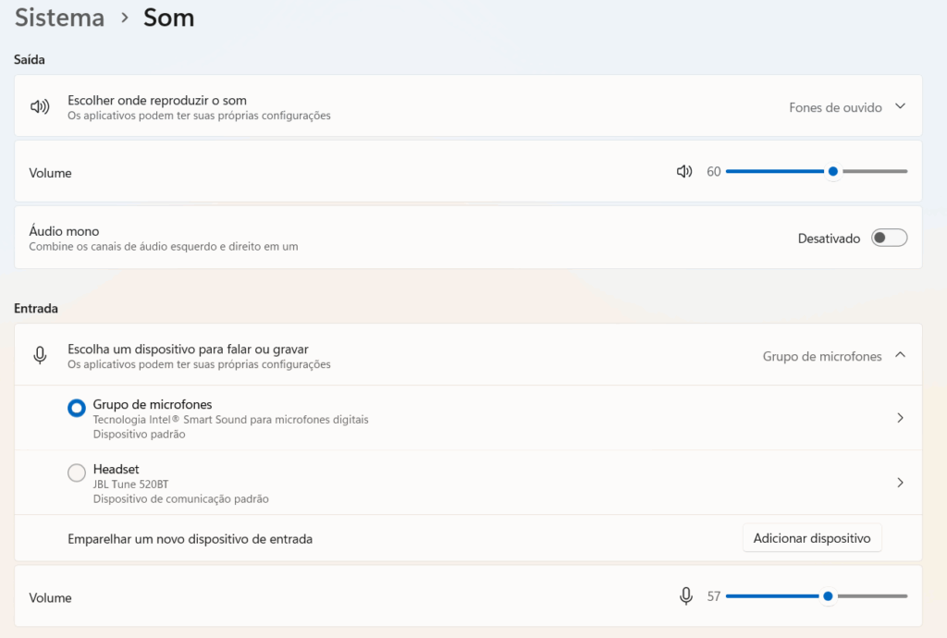Open the 'Fones de ouvido' output device dropdown
Screen dimensions: 947x638
847,106
